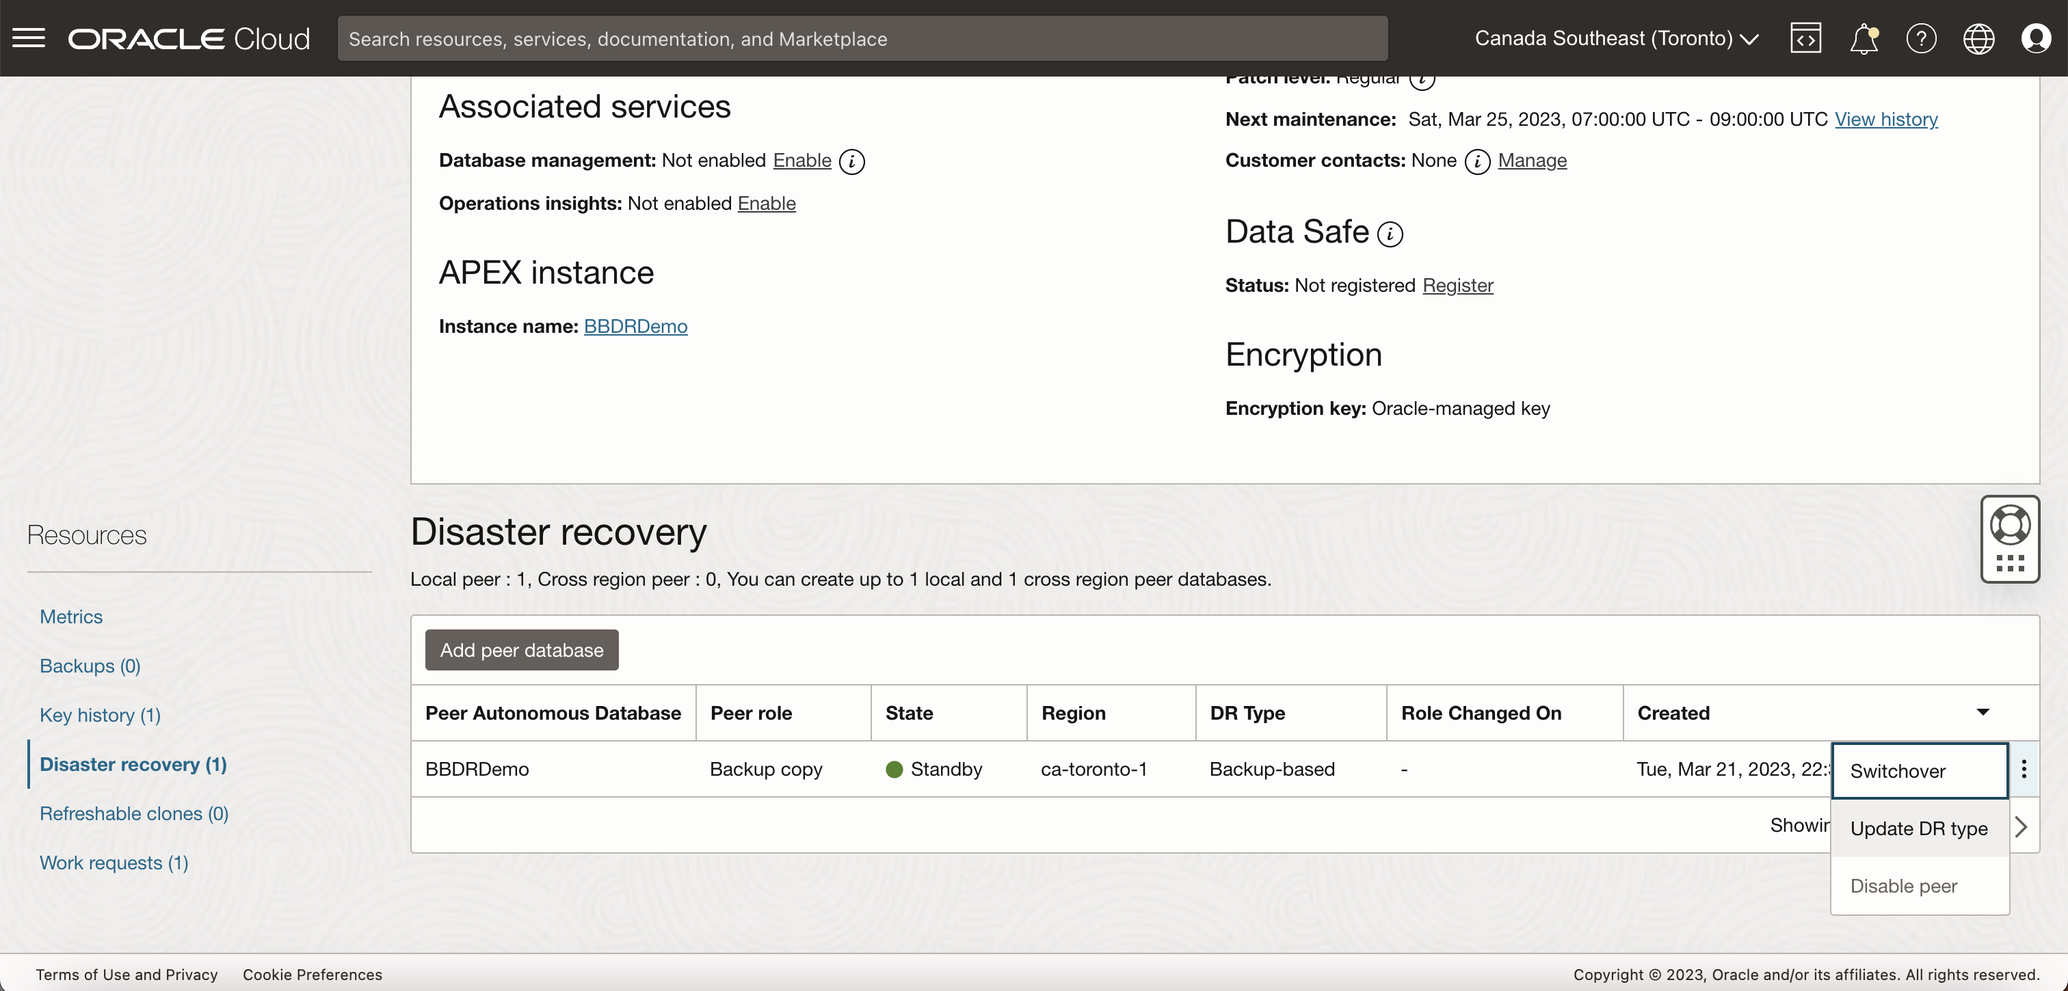This screenshot has width=2068, height=991.
Task: Click the search resources input field
Action: pyautogui.click(x=862, y=38)
